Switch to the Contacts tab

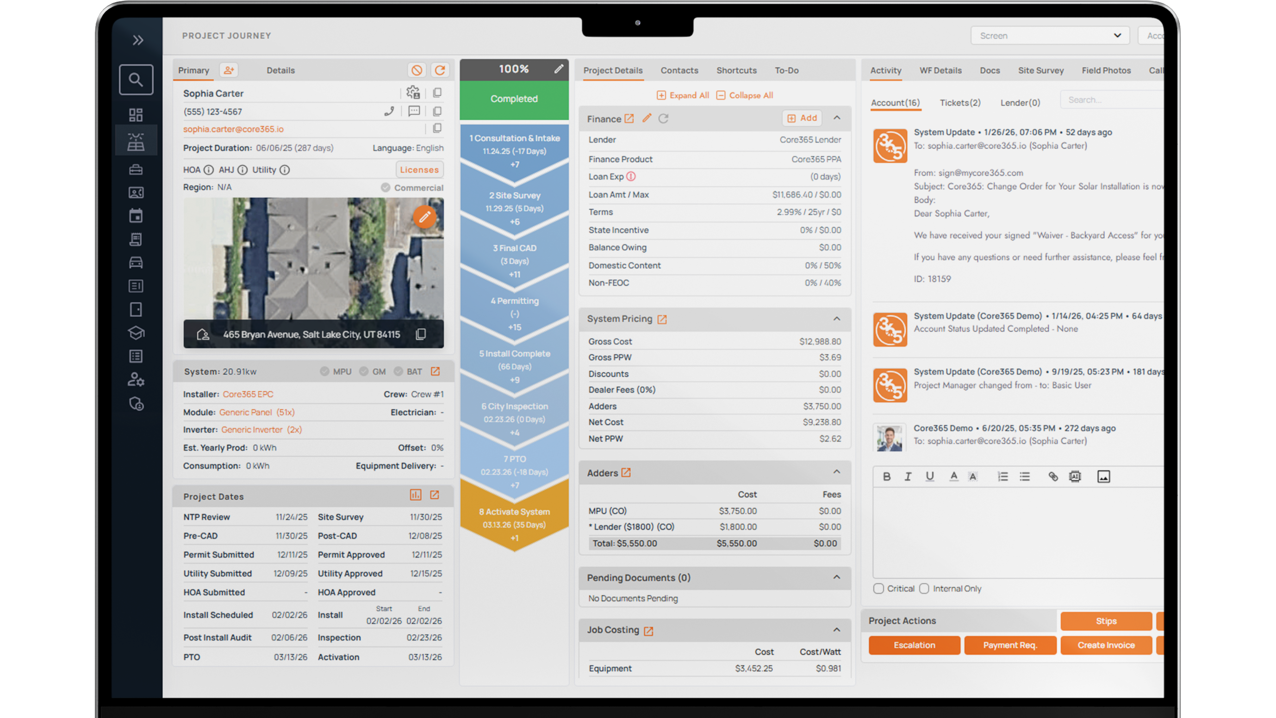[679, 70]
